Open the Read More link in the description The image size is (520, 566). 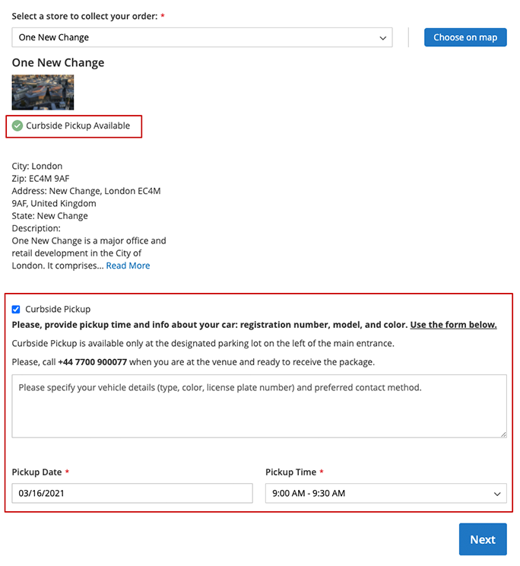[128, 266]
